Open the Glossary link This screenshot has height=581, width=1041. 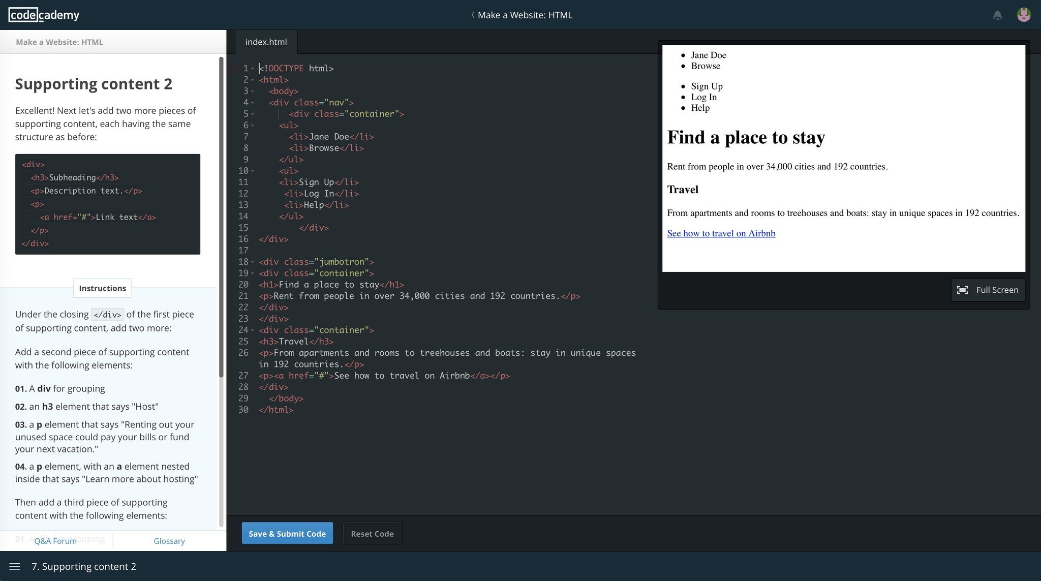(169, 541)
